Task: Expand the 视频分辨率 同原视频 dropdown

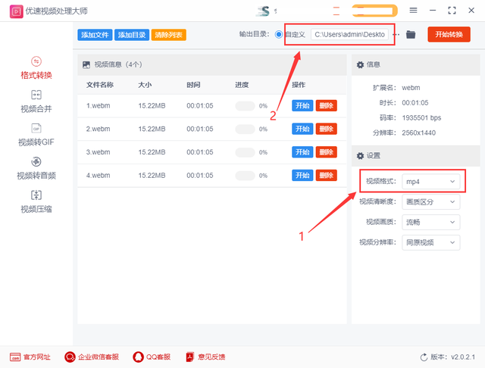Action: 431,242
